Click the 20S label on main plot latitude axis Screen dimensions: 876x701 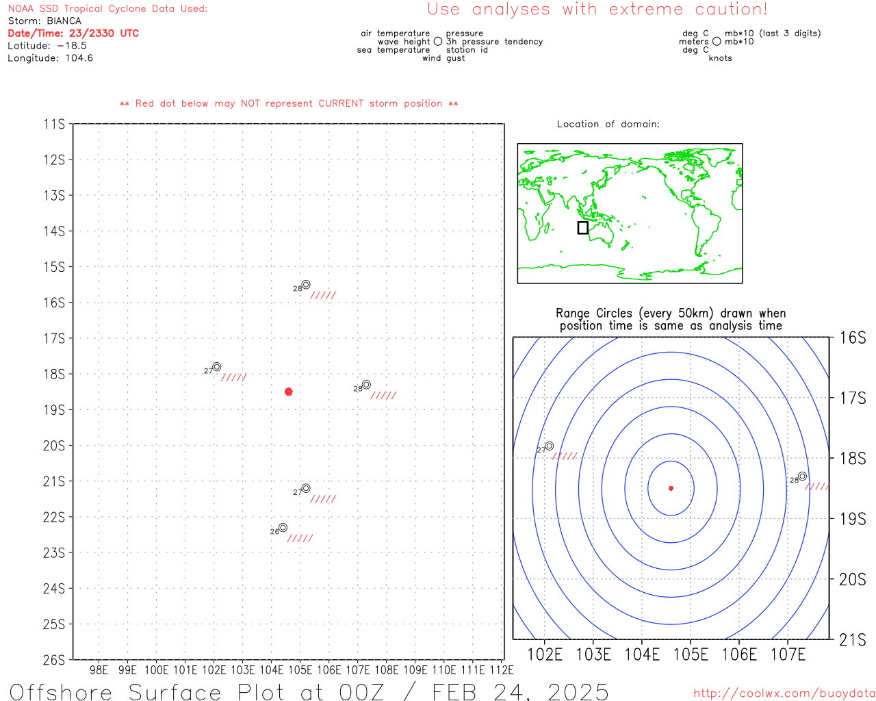click(54, 446)
